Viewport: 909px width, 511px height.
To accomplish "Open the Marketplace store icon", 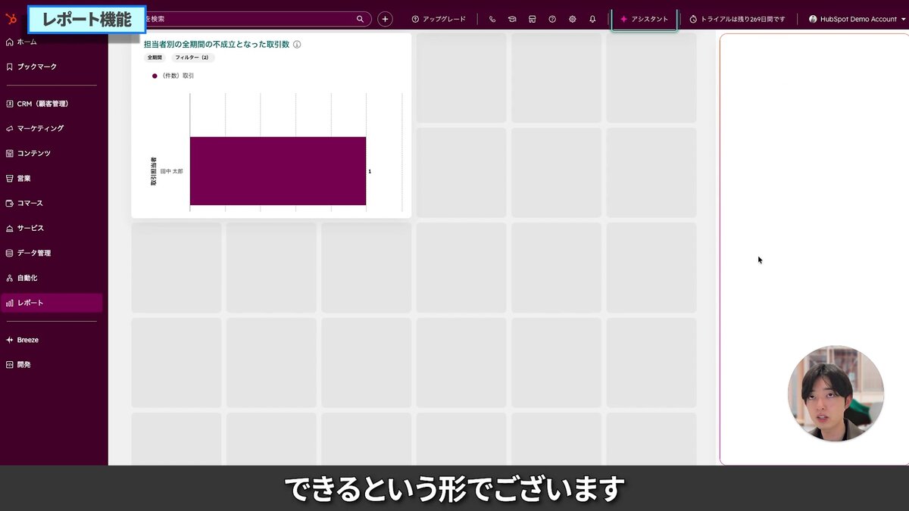I will point(533,19).
